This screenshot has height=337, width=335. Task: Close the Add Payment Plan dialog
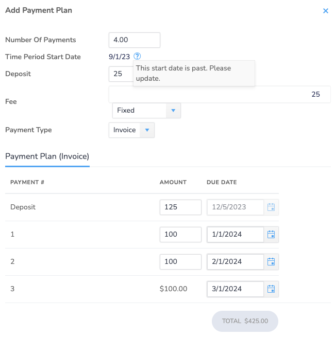tap(326, 11)
